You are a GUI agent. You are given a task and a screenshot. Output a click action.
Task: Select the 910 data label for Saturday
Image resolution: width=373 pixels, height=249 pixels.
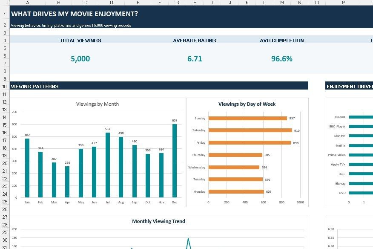[297, 130]
